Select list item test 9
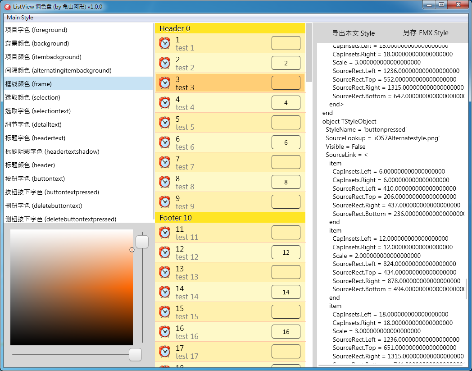This screenshot has height=371, width=472. [230, 202]
